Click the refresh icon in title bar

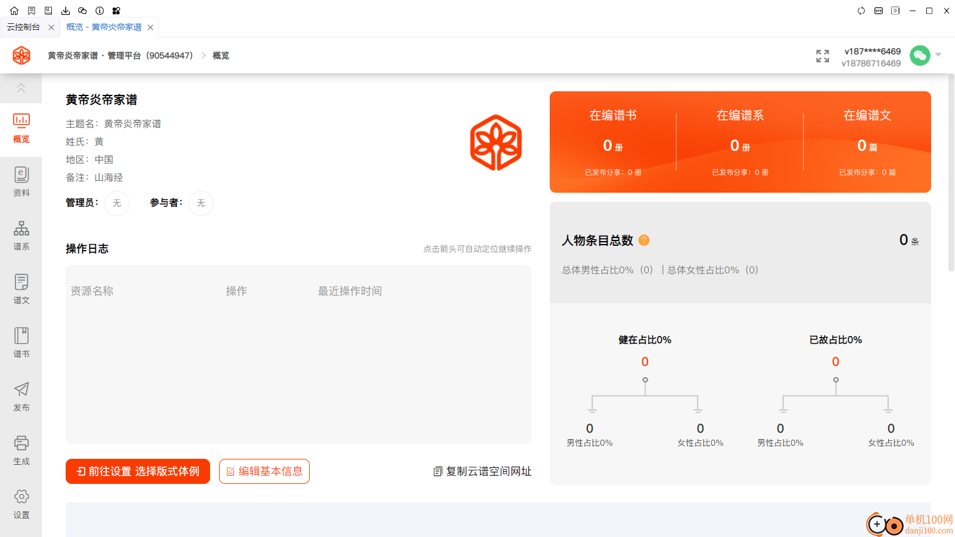[861, 11]
